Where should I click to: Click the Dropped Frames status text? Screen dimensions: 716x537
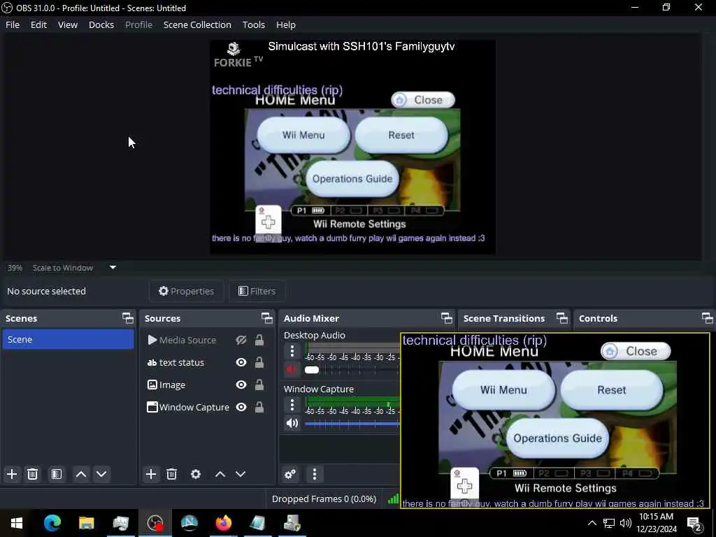324,499
